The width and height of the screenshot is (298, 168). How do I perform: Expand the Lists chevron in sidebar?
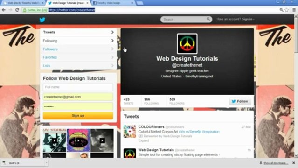tap(112, 65)
